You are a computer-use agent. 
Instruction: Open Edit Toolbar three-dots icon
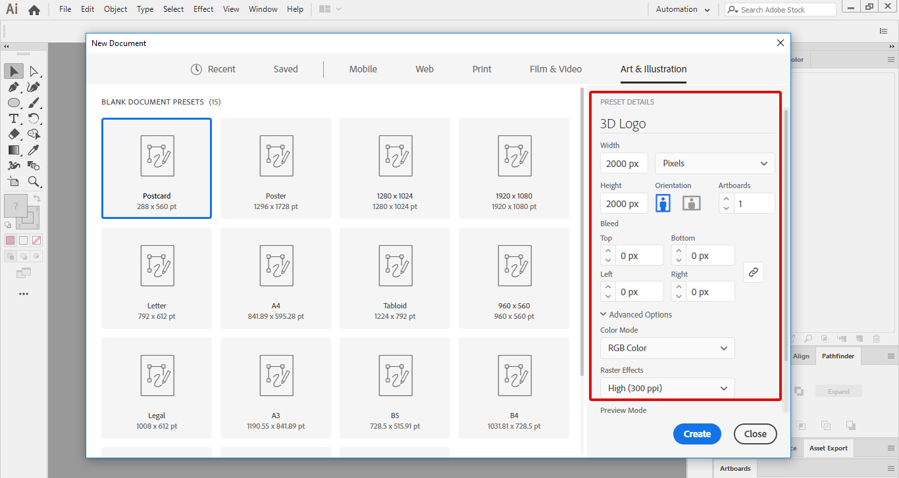point(24,294)
